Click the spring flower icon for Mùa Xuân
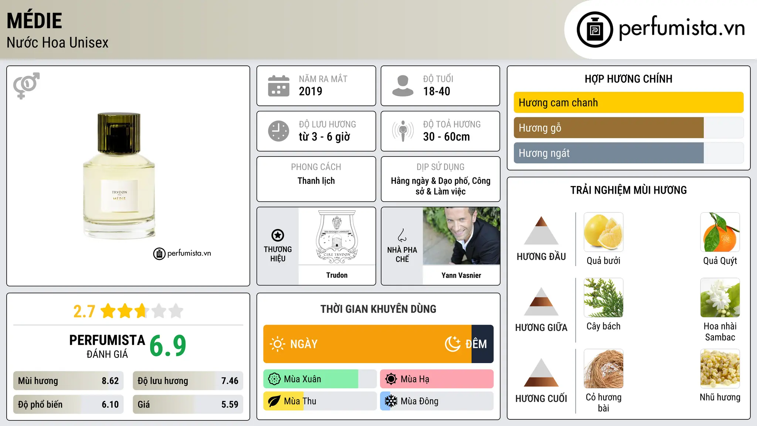 coord(274,379)
